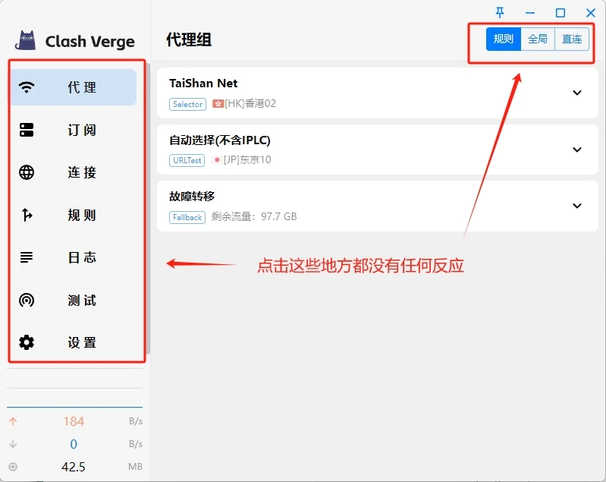Click the 剩余流量: 97.7 GB text
This screenshot has height=482, width=606.
pyautogui.click(x=254, y=216)
